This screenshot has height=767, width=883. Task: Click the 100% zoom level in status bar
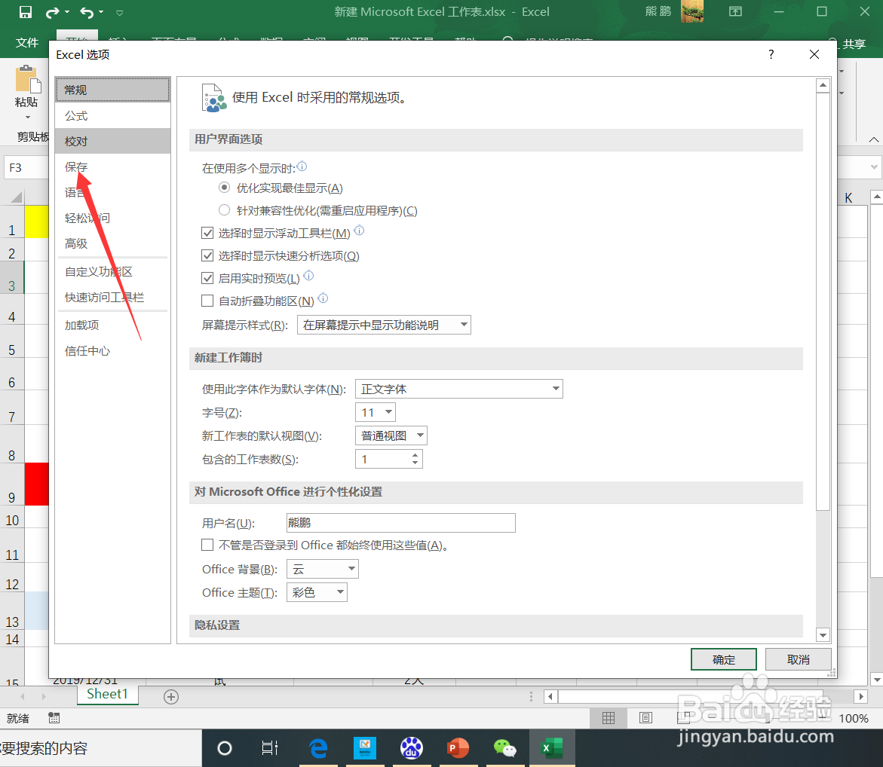853,719
